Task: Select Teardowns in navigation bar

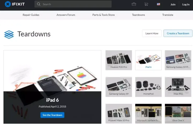Action: pos(138,15)
